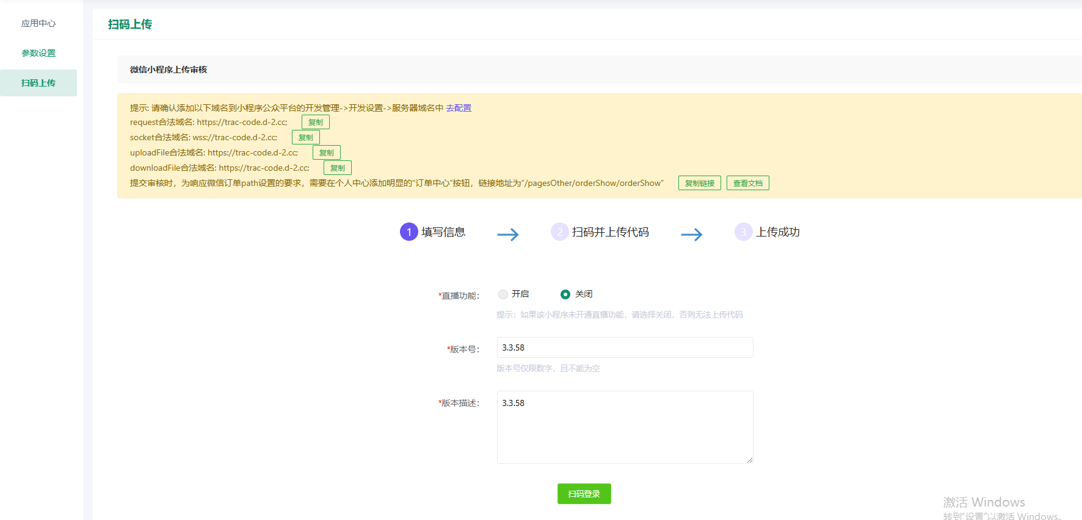Click the step 2 circle for 扫码并上传代码

click(559, 232)
